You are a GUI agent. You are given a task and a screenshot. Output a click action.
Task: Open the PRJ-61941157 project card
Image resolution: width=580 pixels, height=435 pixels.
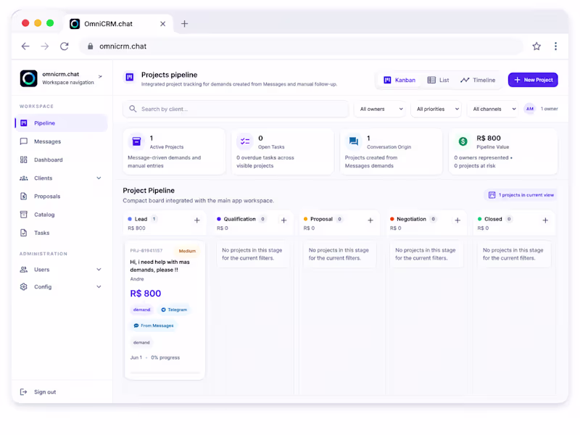[x=165, y=310]
